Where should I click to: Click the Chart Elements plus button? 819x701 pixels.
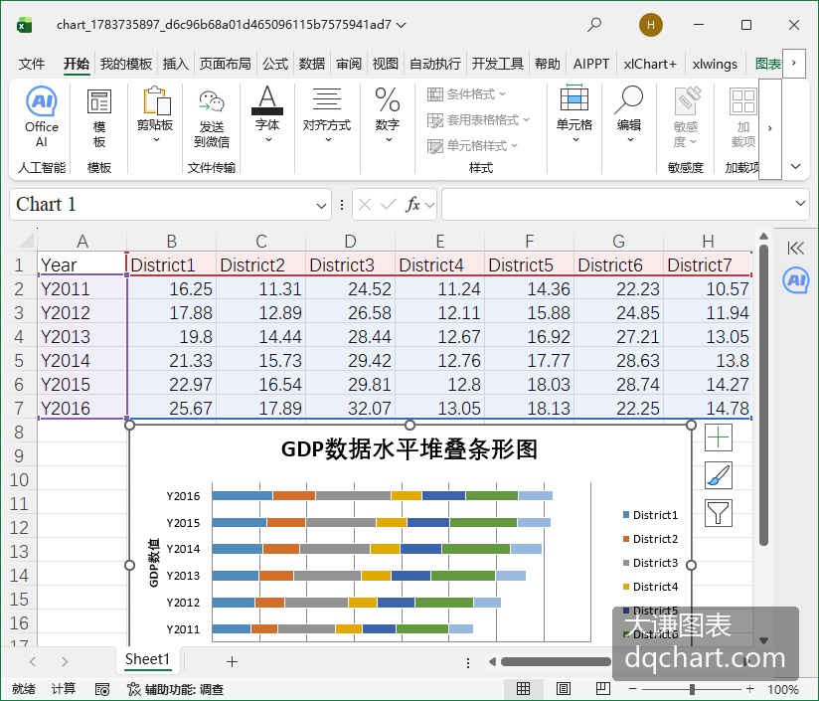pos(719,438)
